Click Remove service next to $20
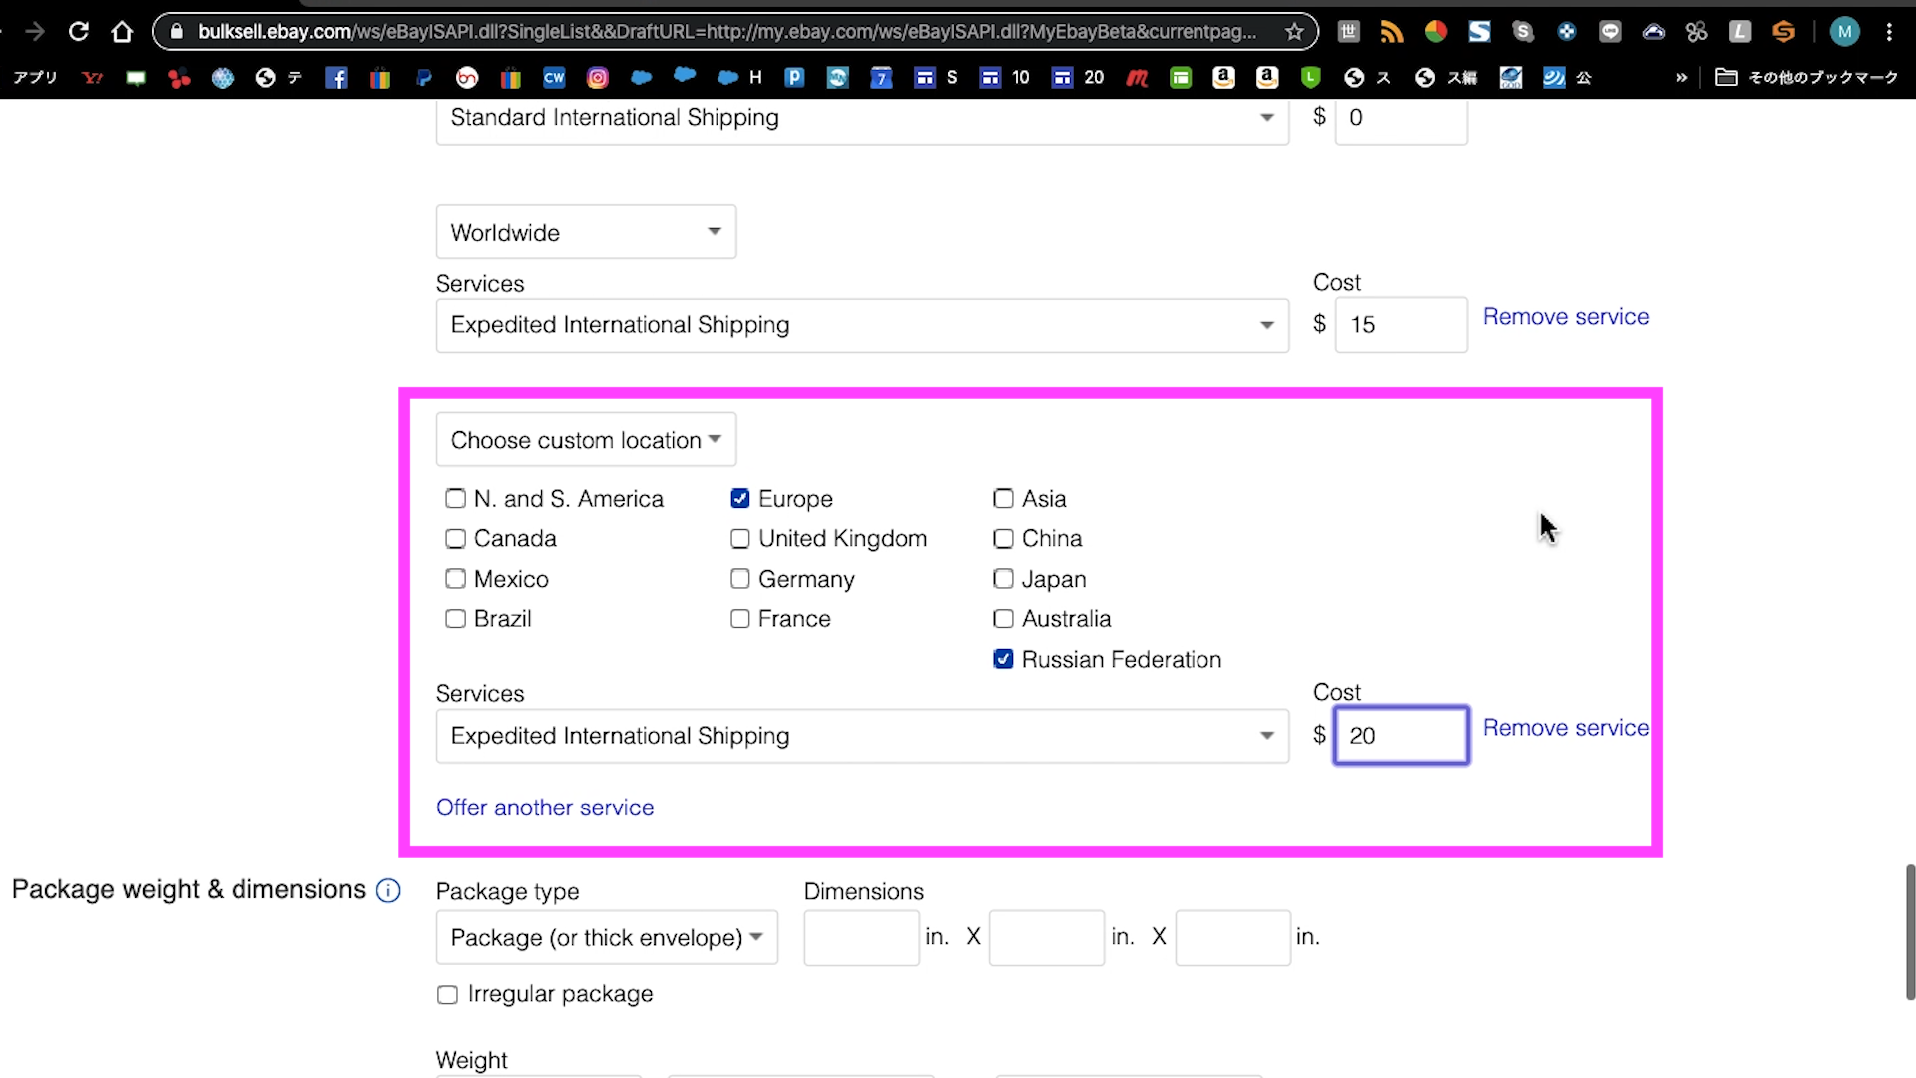1916x1078 pixels. click(x=1565, y=728)
